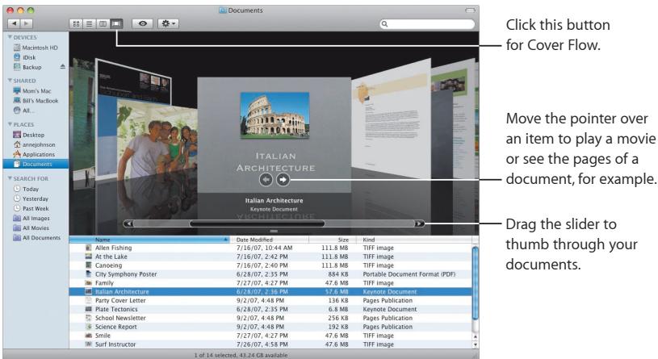658x359 pixels.
Task: Select Smile file row
Action: tap(270, 336)
